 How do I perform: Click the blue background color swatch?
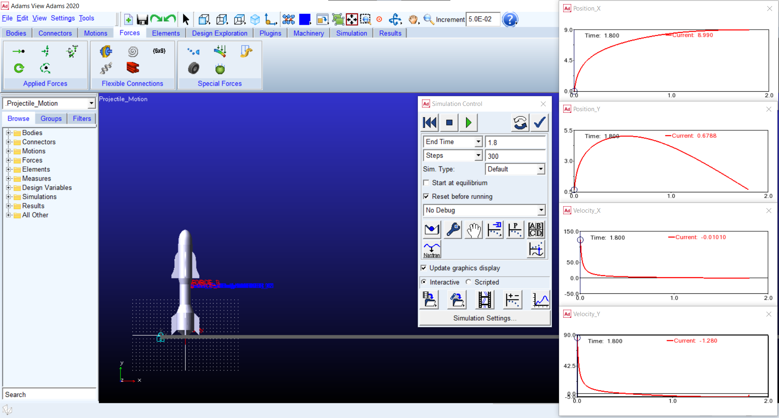click(305, 19)
